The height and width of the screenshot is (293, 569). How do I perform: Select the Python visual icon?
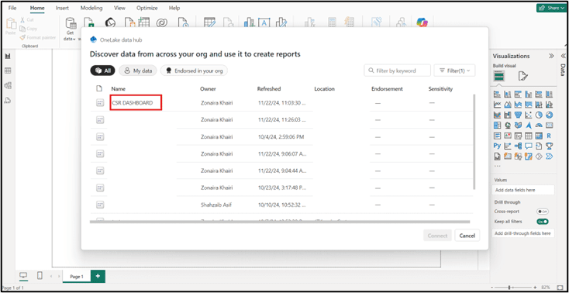click(x=497, y=146)
